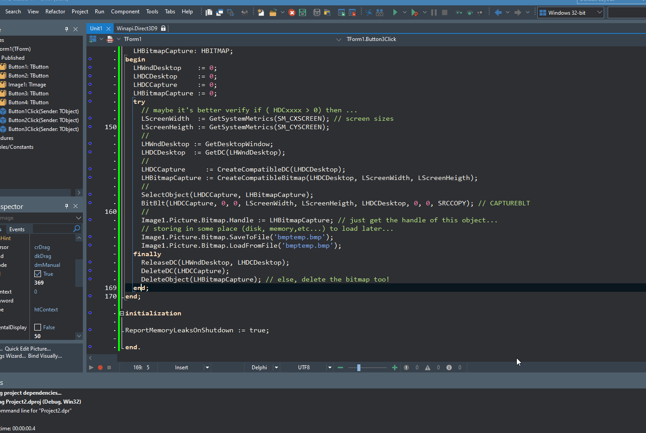Check the False checkbox for IncrementalDisplay

38,327
